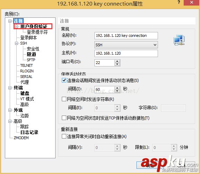Click the 名称 name input field

point(126,35)
